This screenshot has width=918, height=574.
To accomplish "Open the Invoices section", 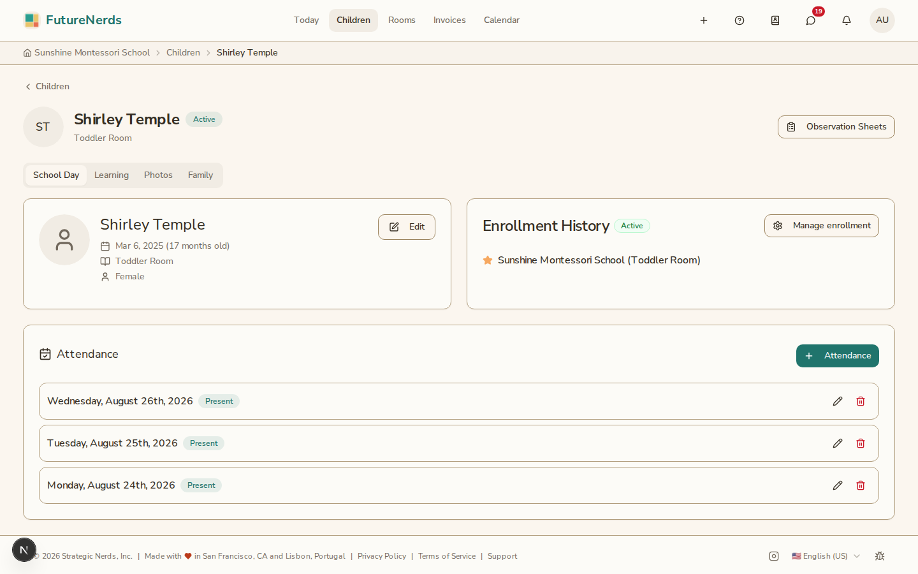I will tap(449, 20).
